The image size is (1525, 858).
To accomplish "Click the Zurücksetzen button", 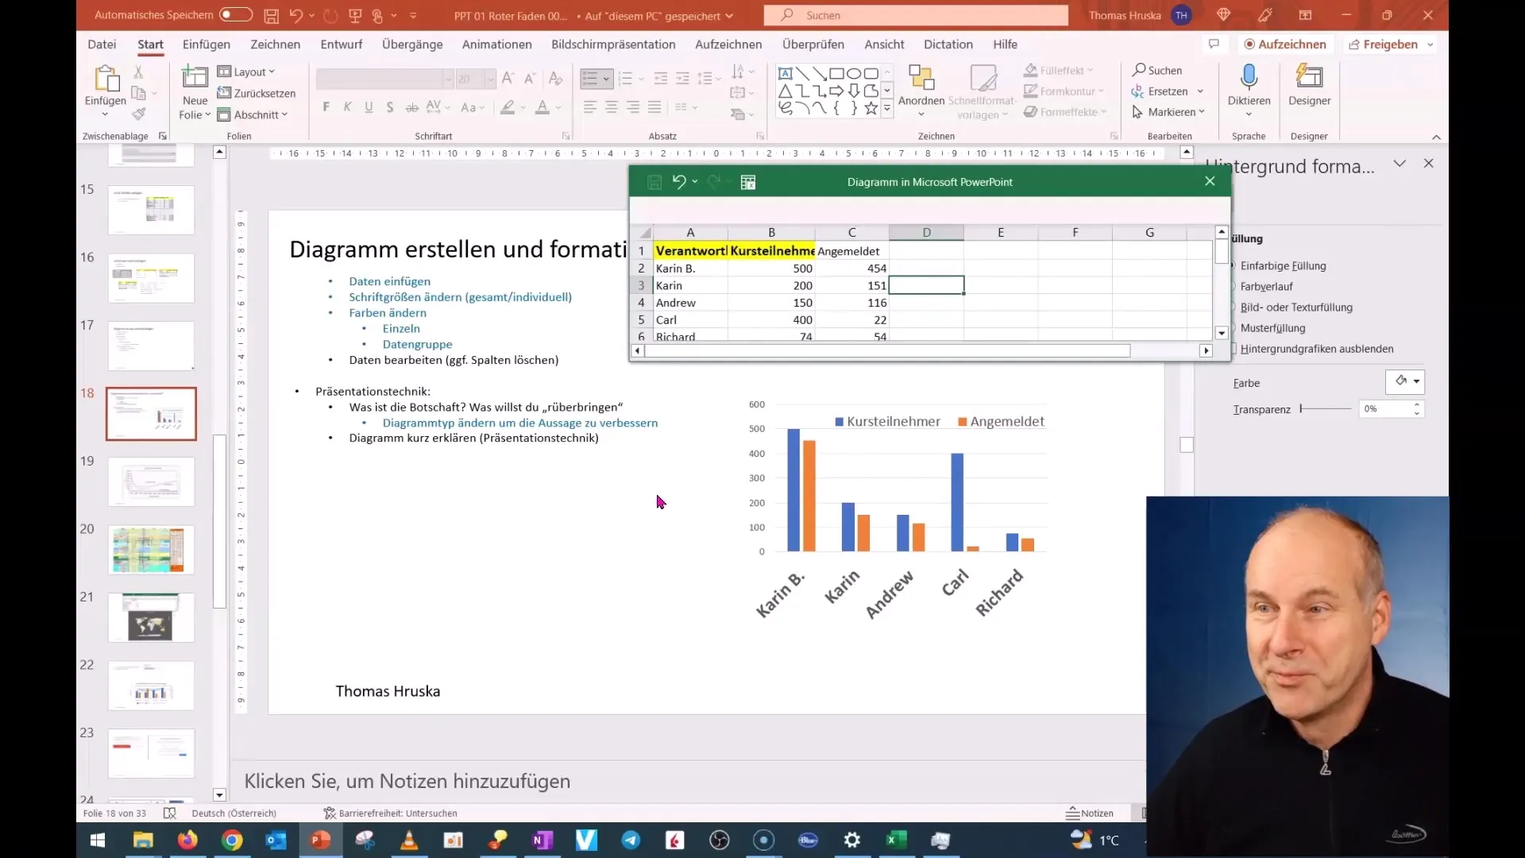I will pos(257,93).
